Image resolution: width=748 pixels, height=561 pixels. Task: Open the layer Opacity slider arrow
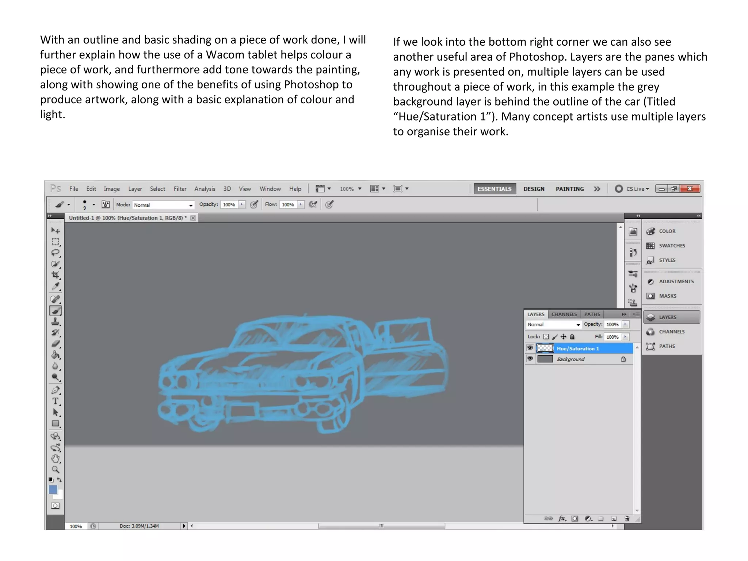[x=626, y=324]
